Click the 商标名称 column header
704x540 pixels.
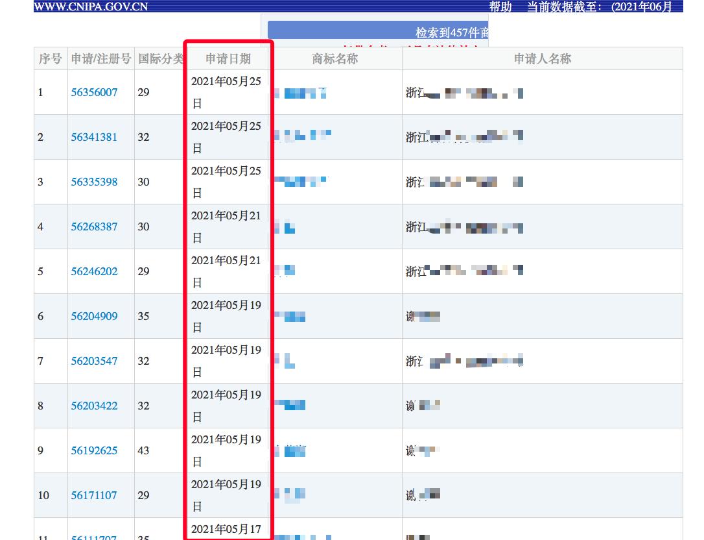pyautogui.click(x=335, y=59)
